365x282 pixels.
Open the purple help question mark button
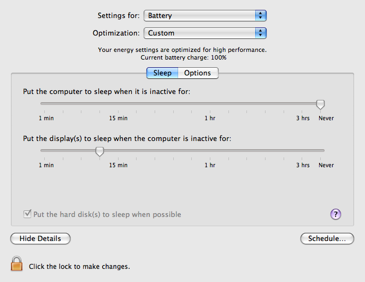point(335,214)
